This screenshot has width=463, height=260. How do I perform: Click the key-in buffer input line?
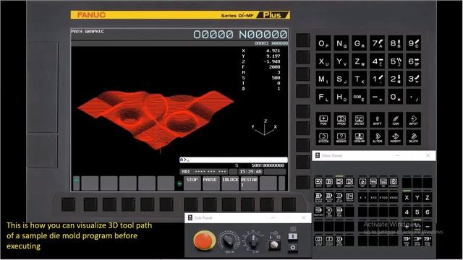(x=233, y=160)
